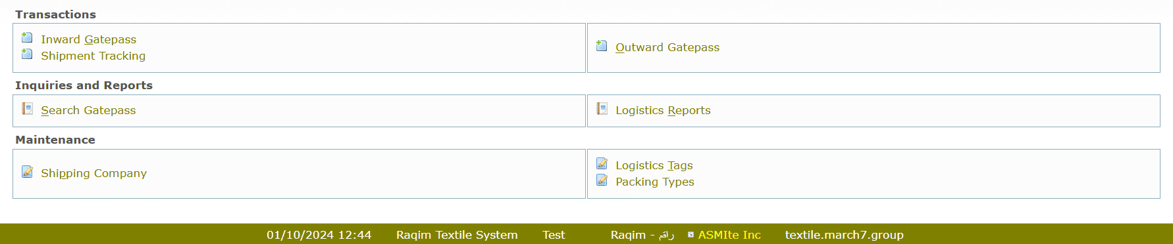The image size is (1173, 244).
Task: Click textile.march7.group in the footer
Action: tap(844, 235)
